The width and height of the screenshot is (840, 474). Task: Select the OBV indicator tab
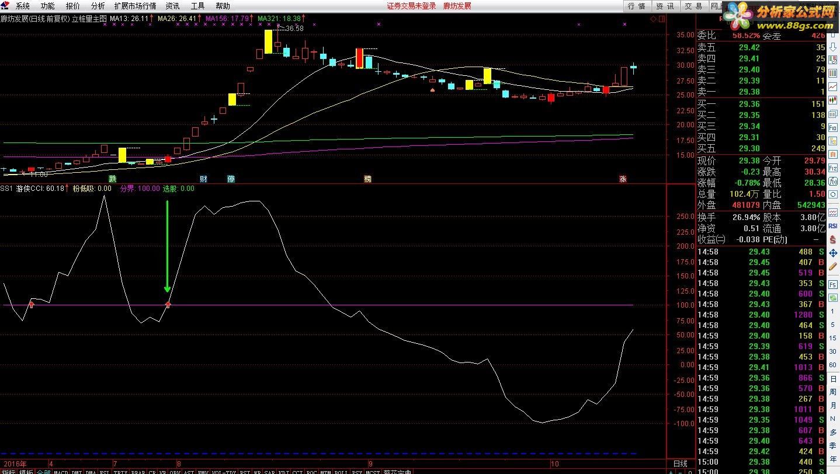click(175, 470)
